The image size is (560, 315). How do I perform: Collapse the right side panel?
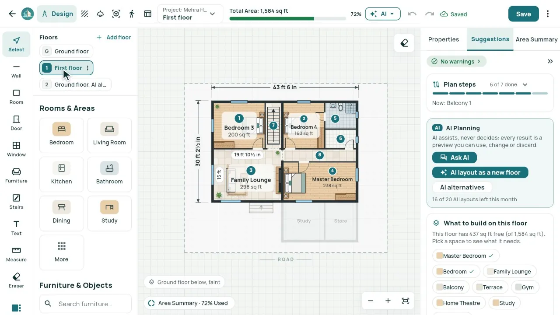tap(550, 62)
